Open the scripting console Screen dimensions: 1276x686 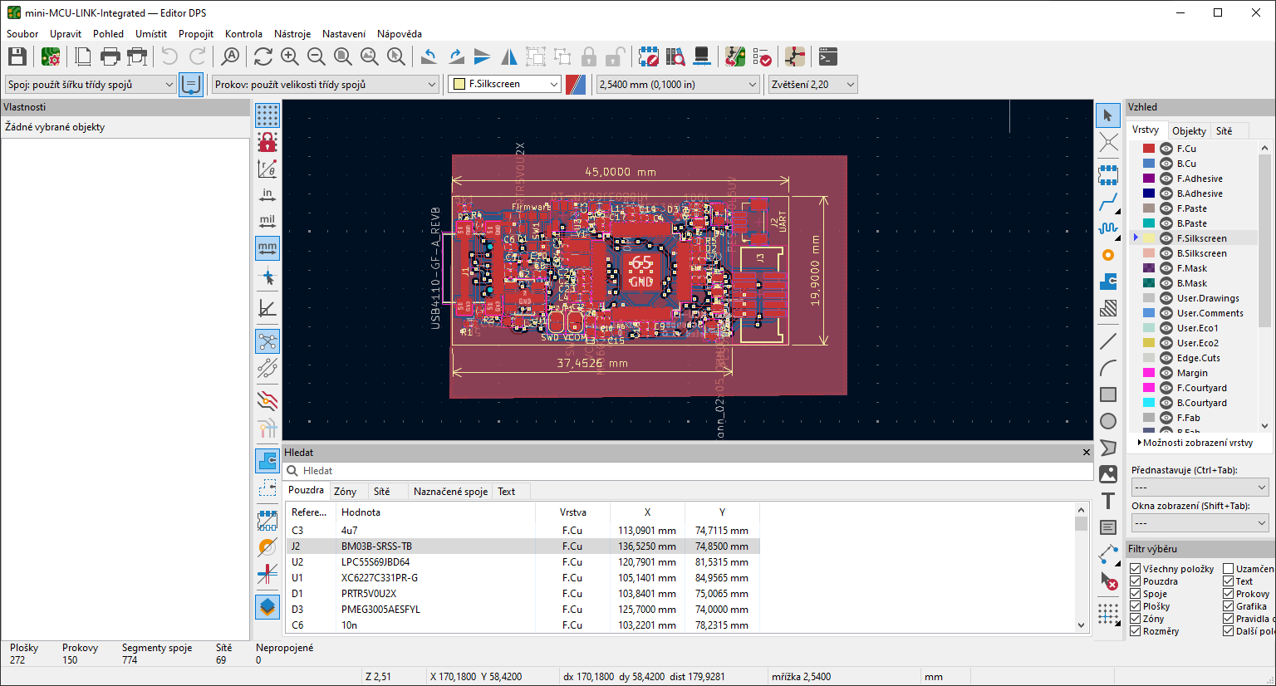point(827,56)
